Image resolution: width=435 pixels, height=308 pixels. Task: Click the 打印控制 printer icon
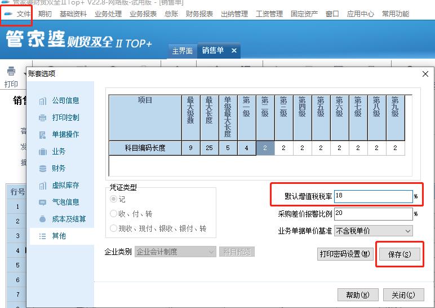point(42,118)
